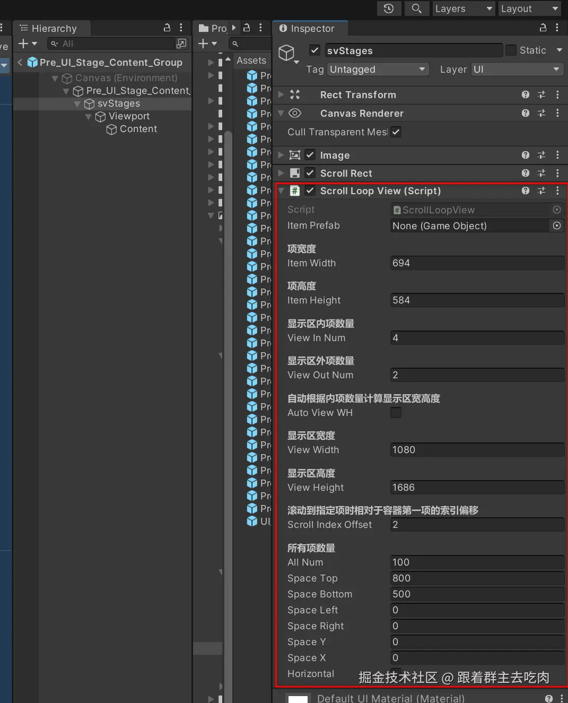Select Pre_UI_Stage_Content_Group root object
This screenshot has width=568, height=703.
pyautogui.click(x=111, y=63)
